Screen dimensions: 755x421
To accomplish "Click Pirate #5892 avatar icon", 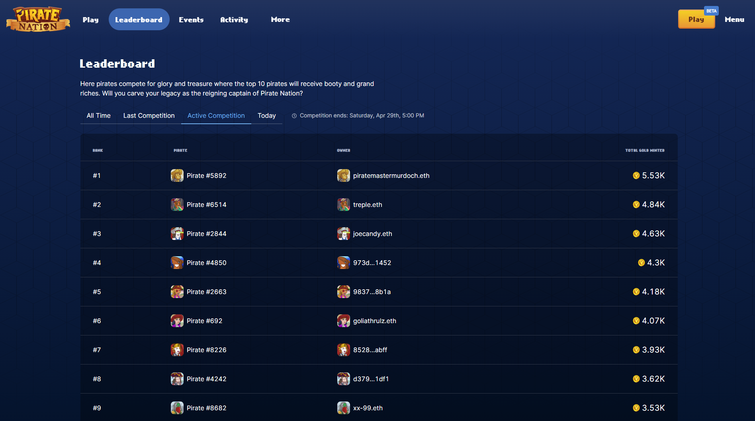I will point(177,175).
